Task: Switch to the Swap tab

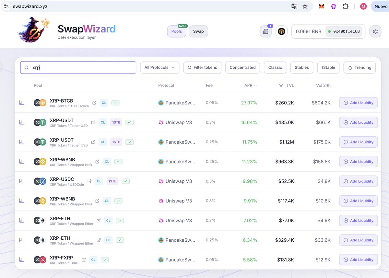Action: 198,31
